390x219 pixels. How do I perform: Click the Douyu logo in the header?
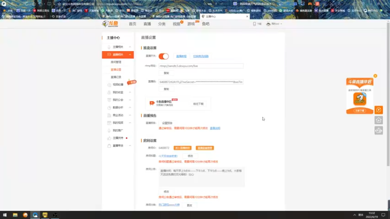pos(110,24)
